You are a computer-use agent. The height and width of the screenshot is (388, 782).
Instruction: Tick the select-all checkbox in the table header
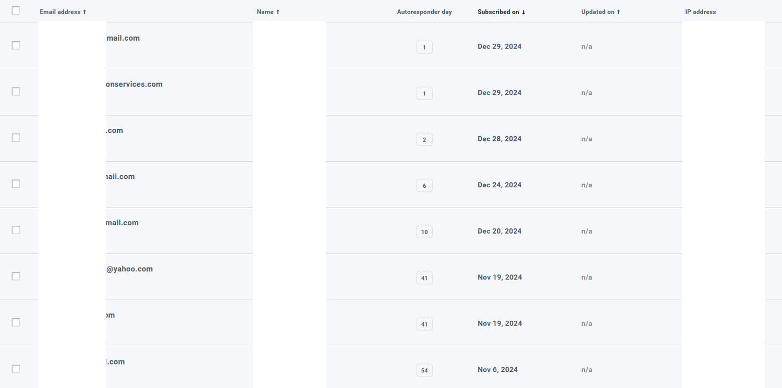(16, 10)
